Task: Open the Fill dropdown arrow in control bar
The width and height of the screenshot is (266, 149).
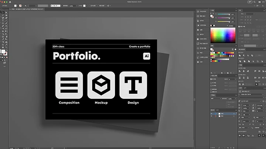Action: pos(18,6)
